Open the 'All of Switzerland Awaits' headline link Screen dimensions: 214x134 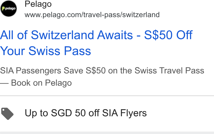(x=66, y=35)
